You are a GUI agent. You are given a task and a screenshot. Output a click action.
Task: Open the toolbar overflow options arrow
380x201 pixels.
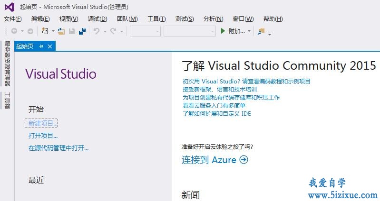pyautogui.click(x=270, y=34)
